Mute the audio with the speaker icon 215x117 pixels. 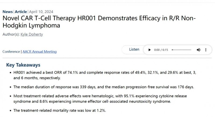pos(198,50)
